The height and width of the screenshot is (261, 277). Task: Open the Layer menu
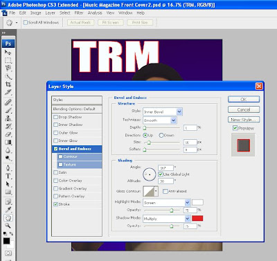tap(50, 13)
